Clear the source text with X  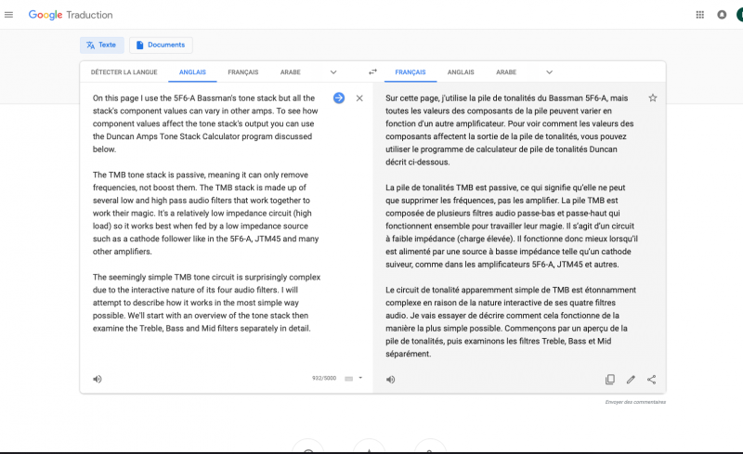(x=359, y=97)
